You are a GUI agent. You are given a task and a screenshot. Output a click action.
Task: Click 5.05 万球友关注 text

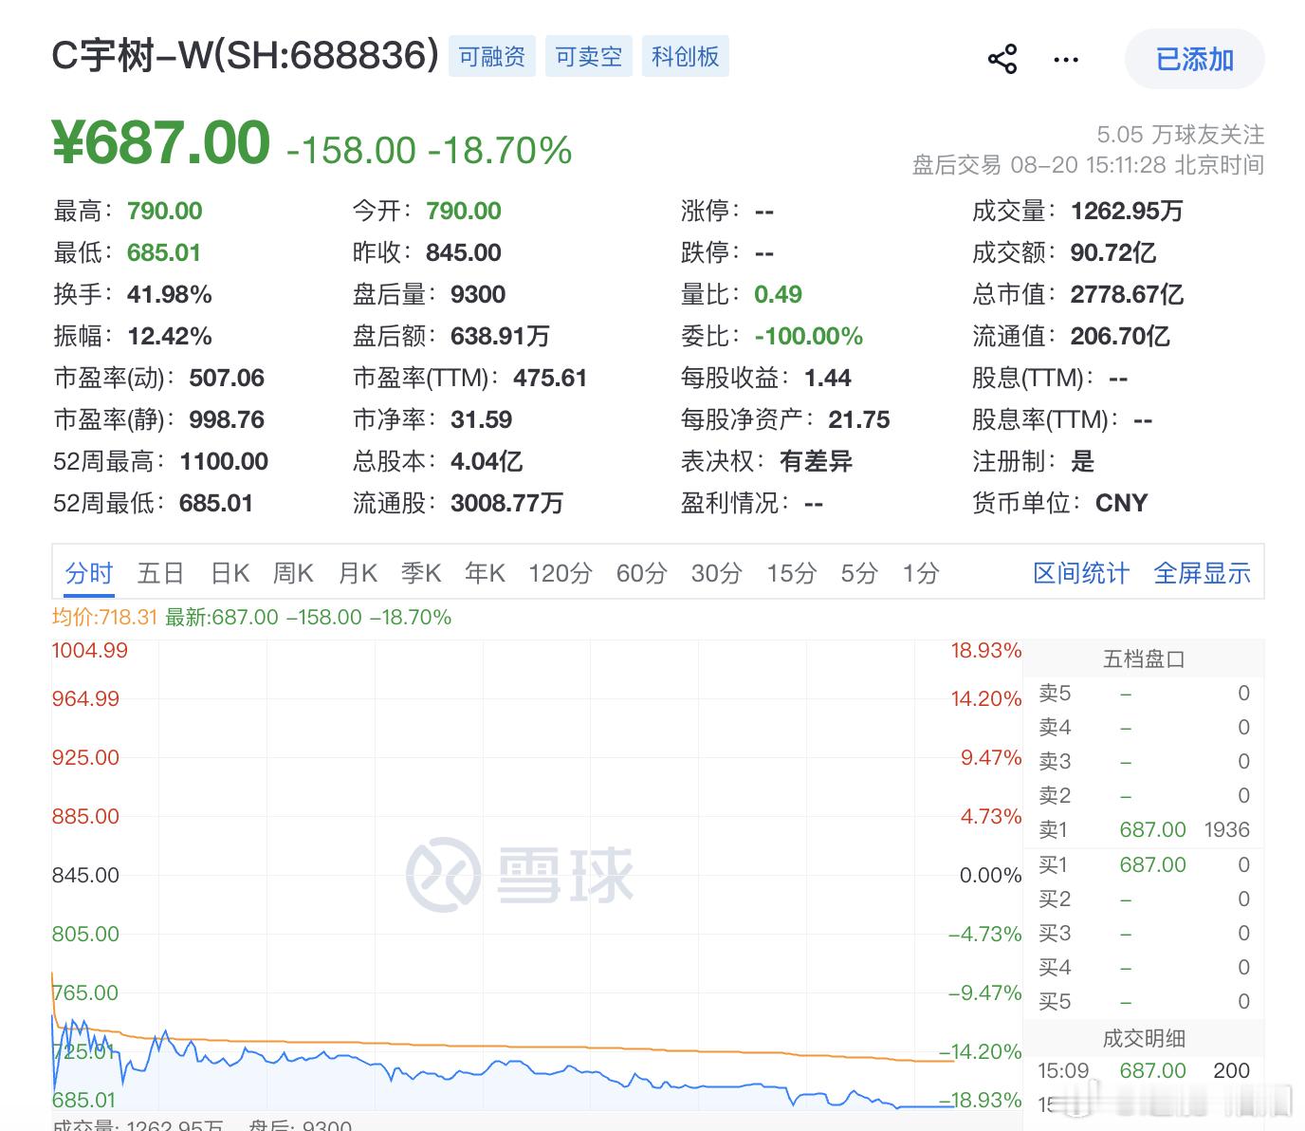[1180, 135]
